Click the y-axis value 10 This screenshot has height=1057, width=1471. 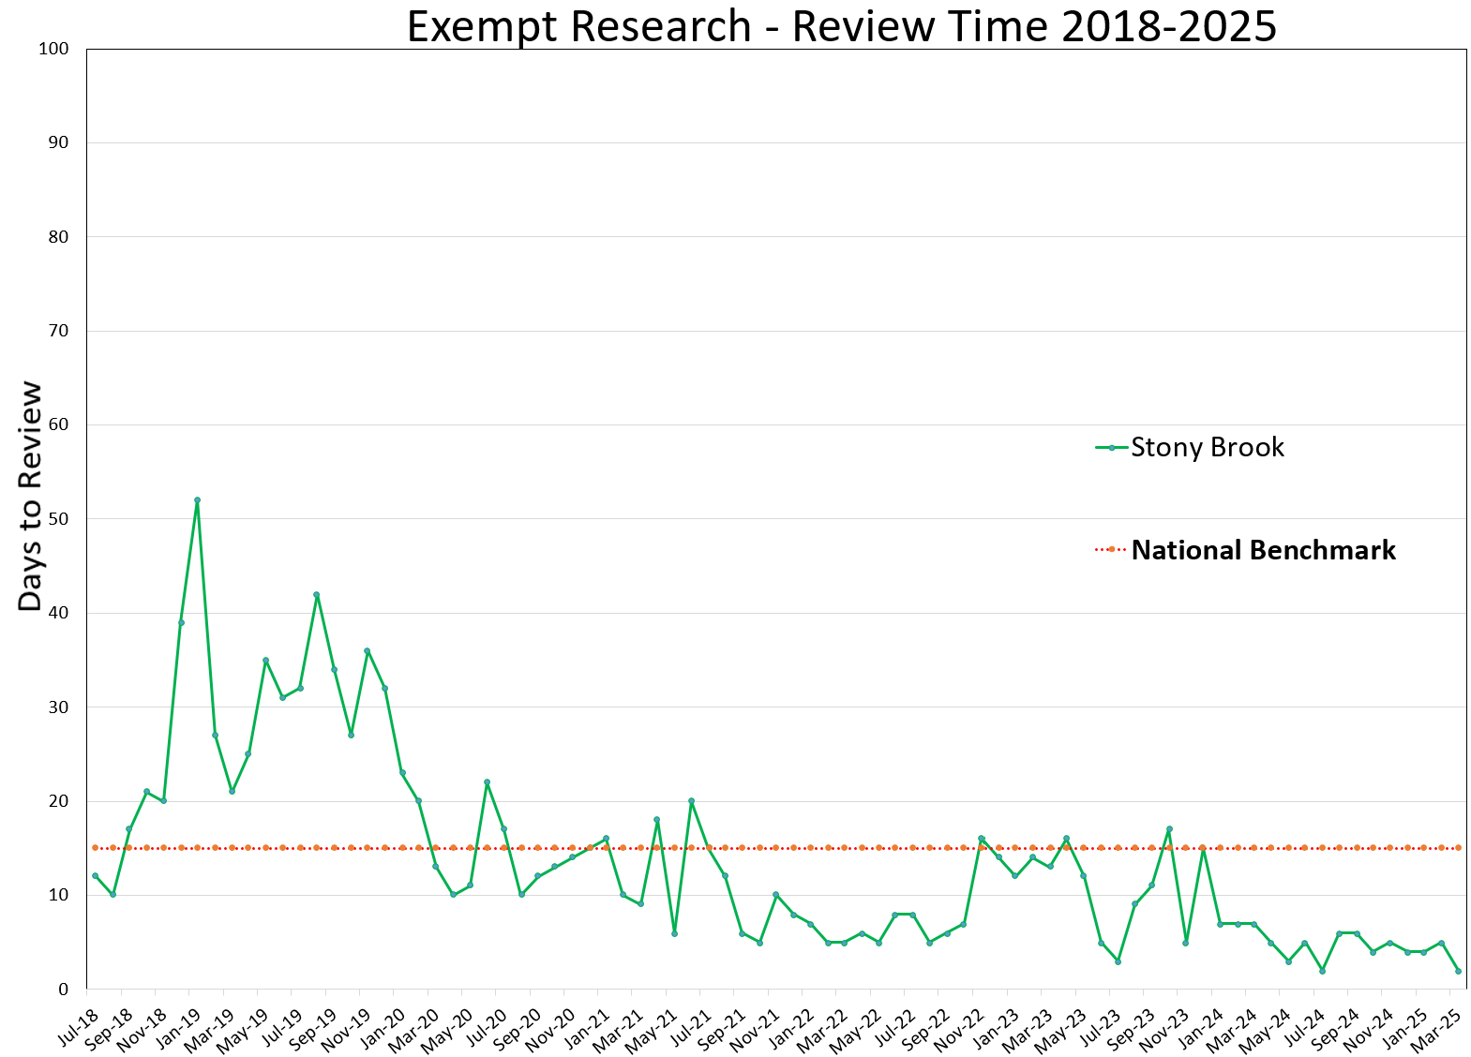(x=58, y=895)
